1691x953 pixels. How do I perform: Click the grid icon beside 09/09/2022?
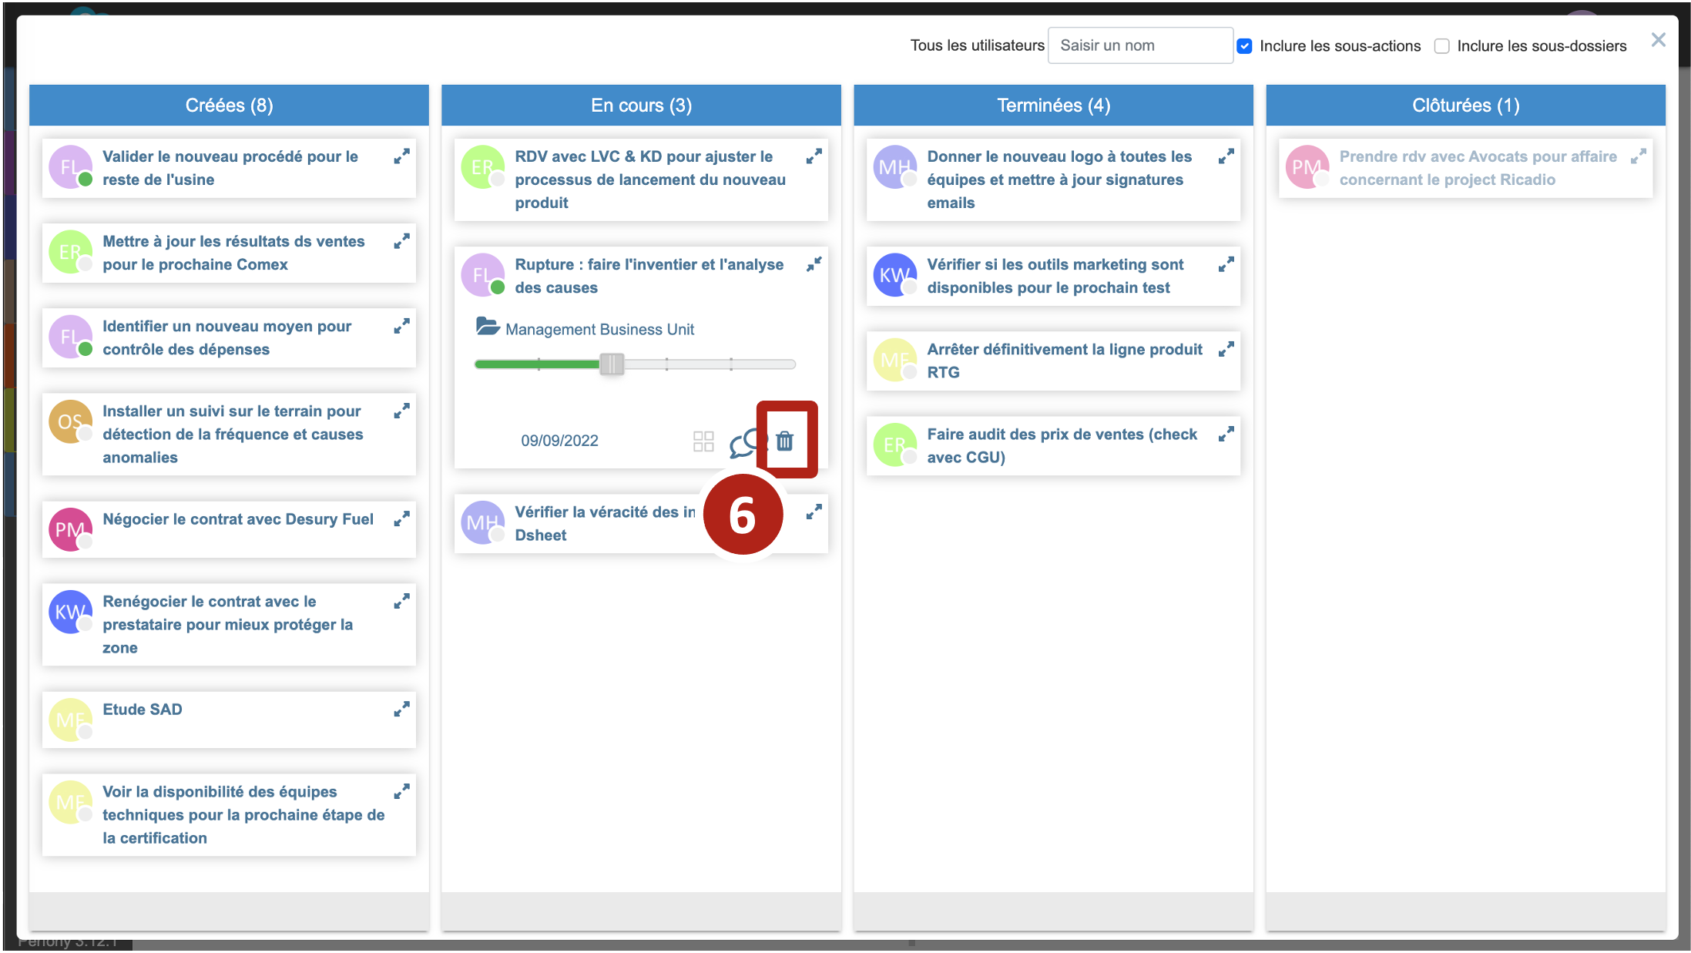703,441
